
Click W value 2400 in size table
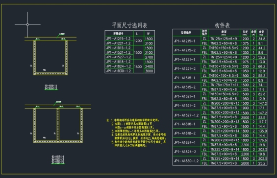[x=149, y=67]
